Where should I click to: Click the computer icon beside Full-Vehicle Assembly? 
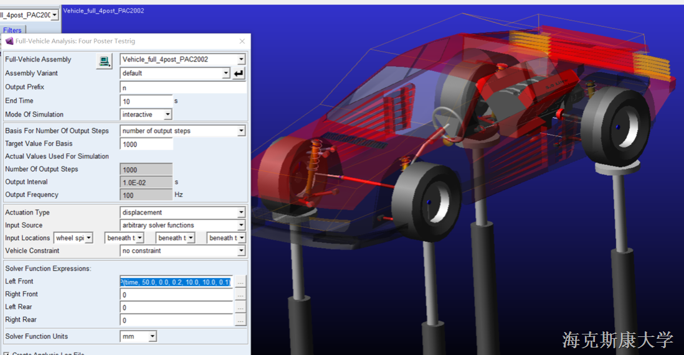104,60
